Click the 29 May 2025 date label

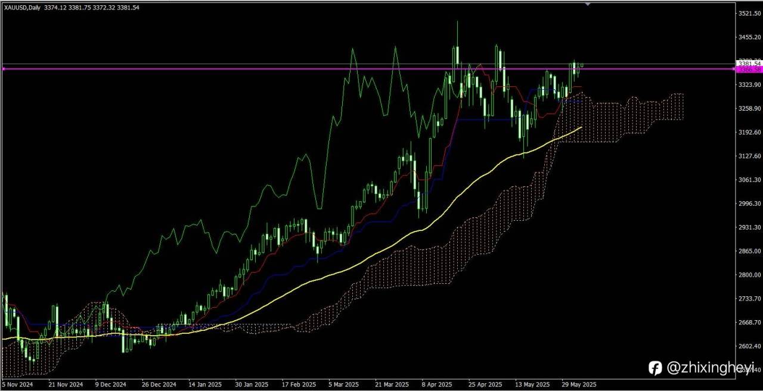(579, 384)
